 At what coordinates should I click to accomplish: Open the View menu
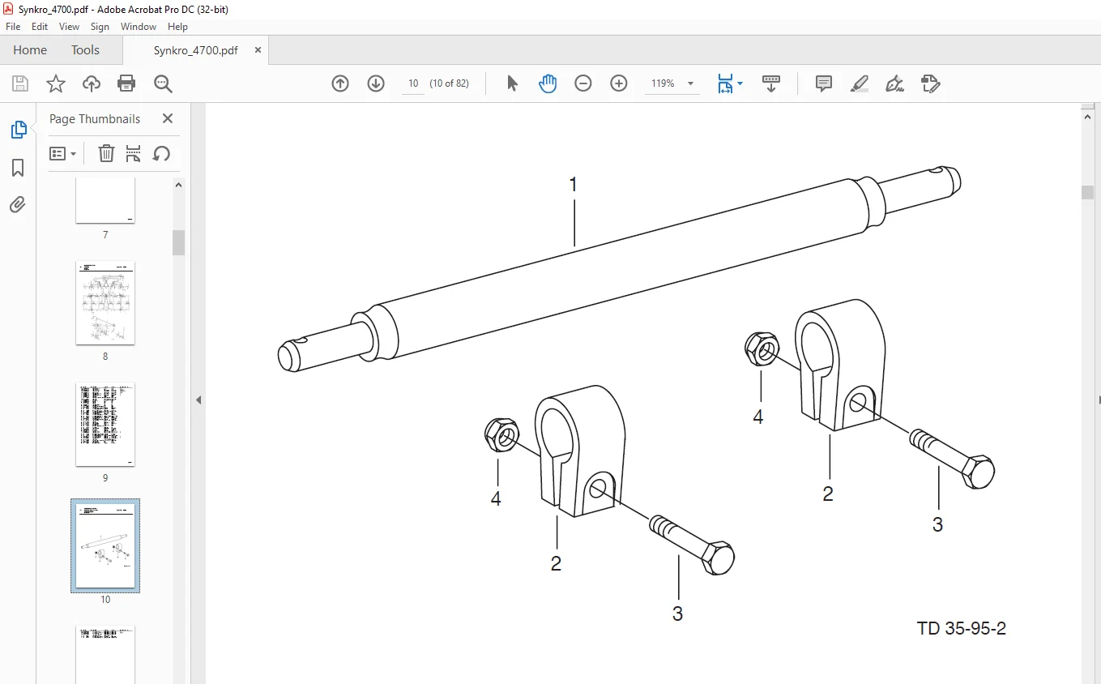(x=70, y=27)
